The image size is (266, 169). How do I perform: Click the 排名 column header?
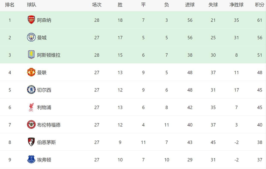pyautogui.click(x=9, y=5)
